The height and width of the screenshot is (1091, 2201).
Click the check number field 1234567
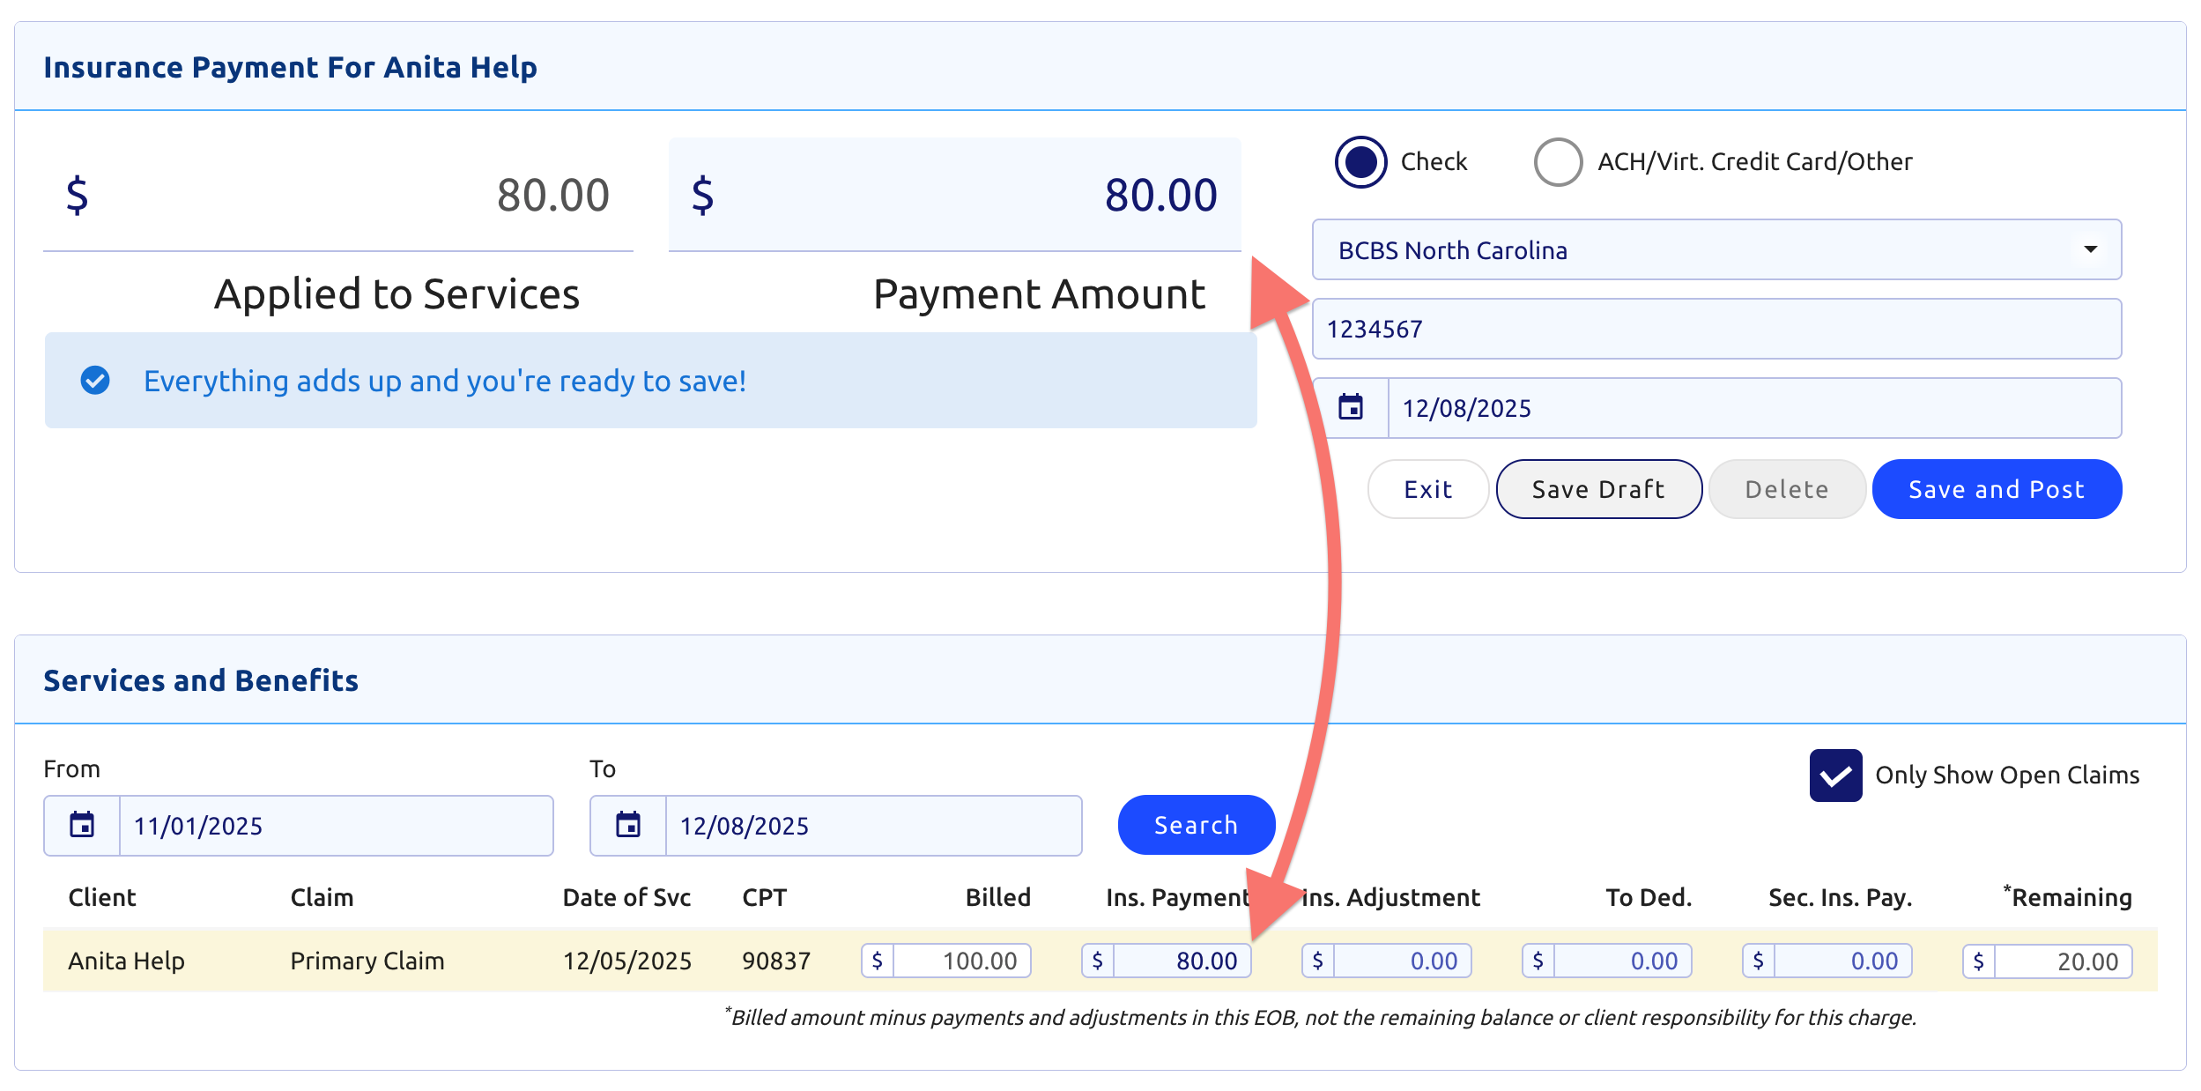coord(1716,329)
